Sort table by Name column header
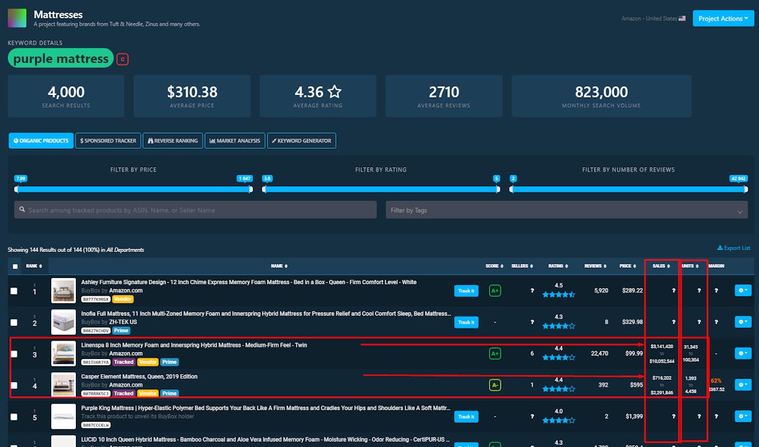Viewport: 759px width, 447px height. pyautogui.click(x=278, y=266)
